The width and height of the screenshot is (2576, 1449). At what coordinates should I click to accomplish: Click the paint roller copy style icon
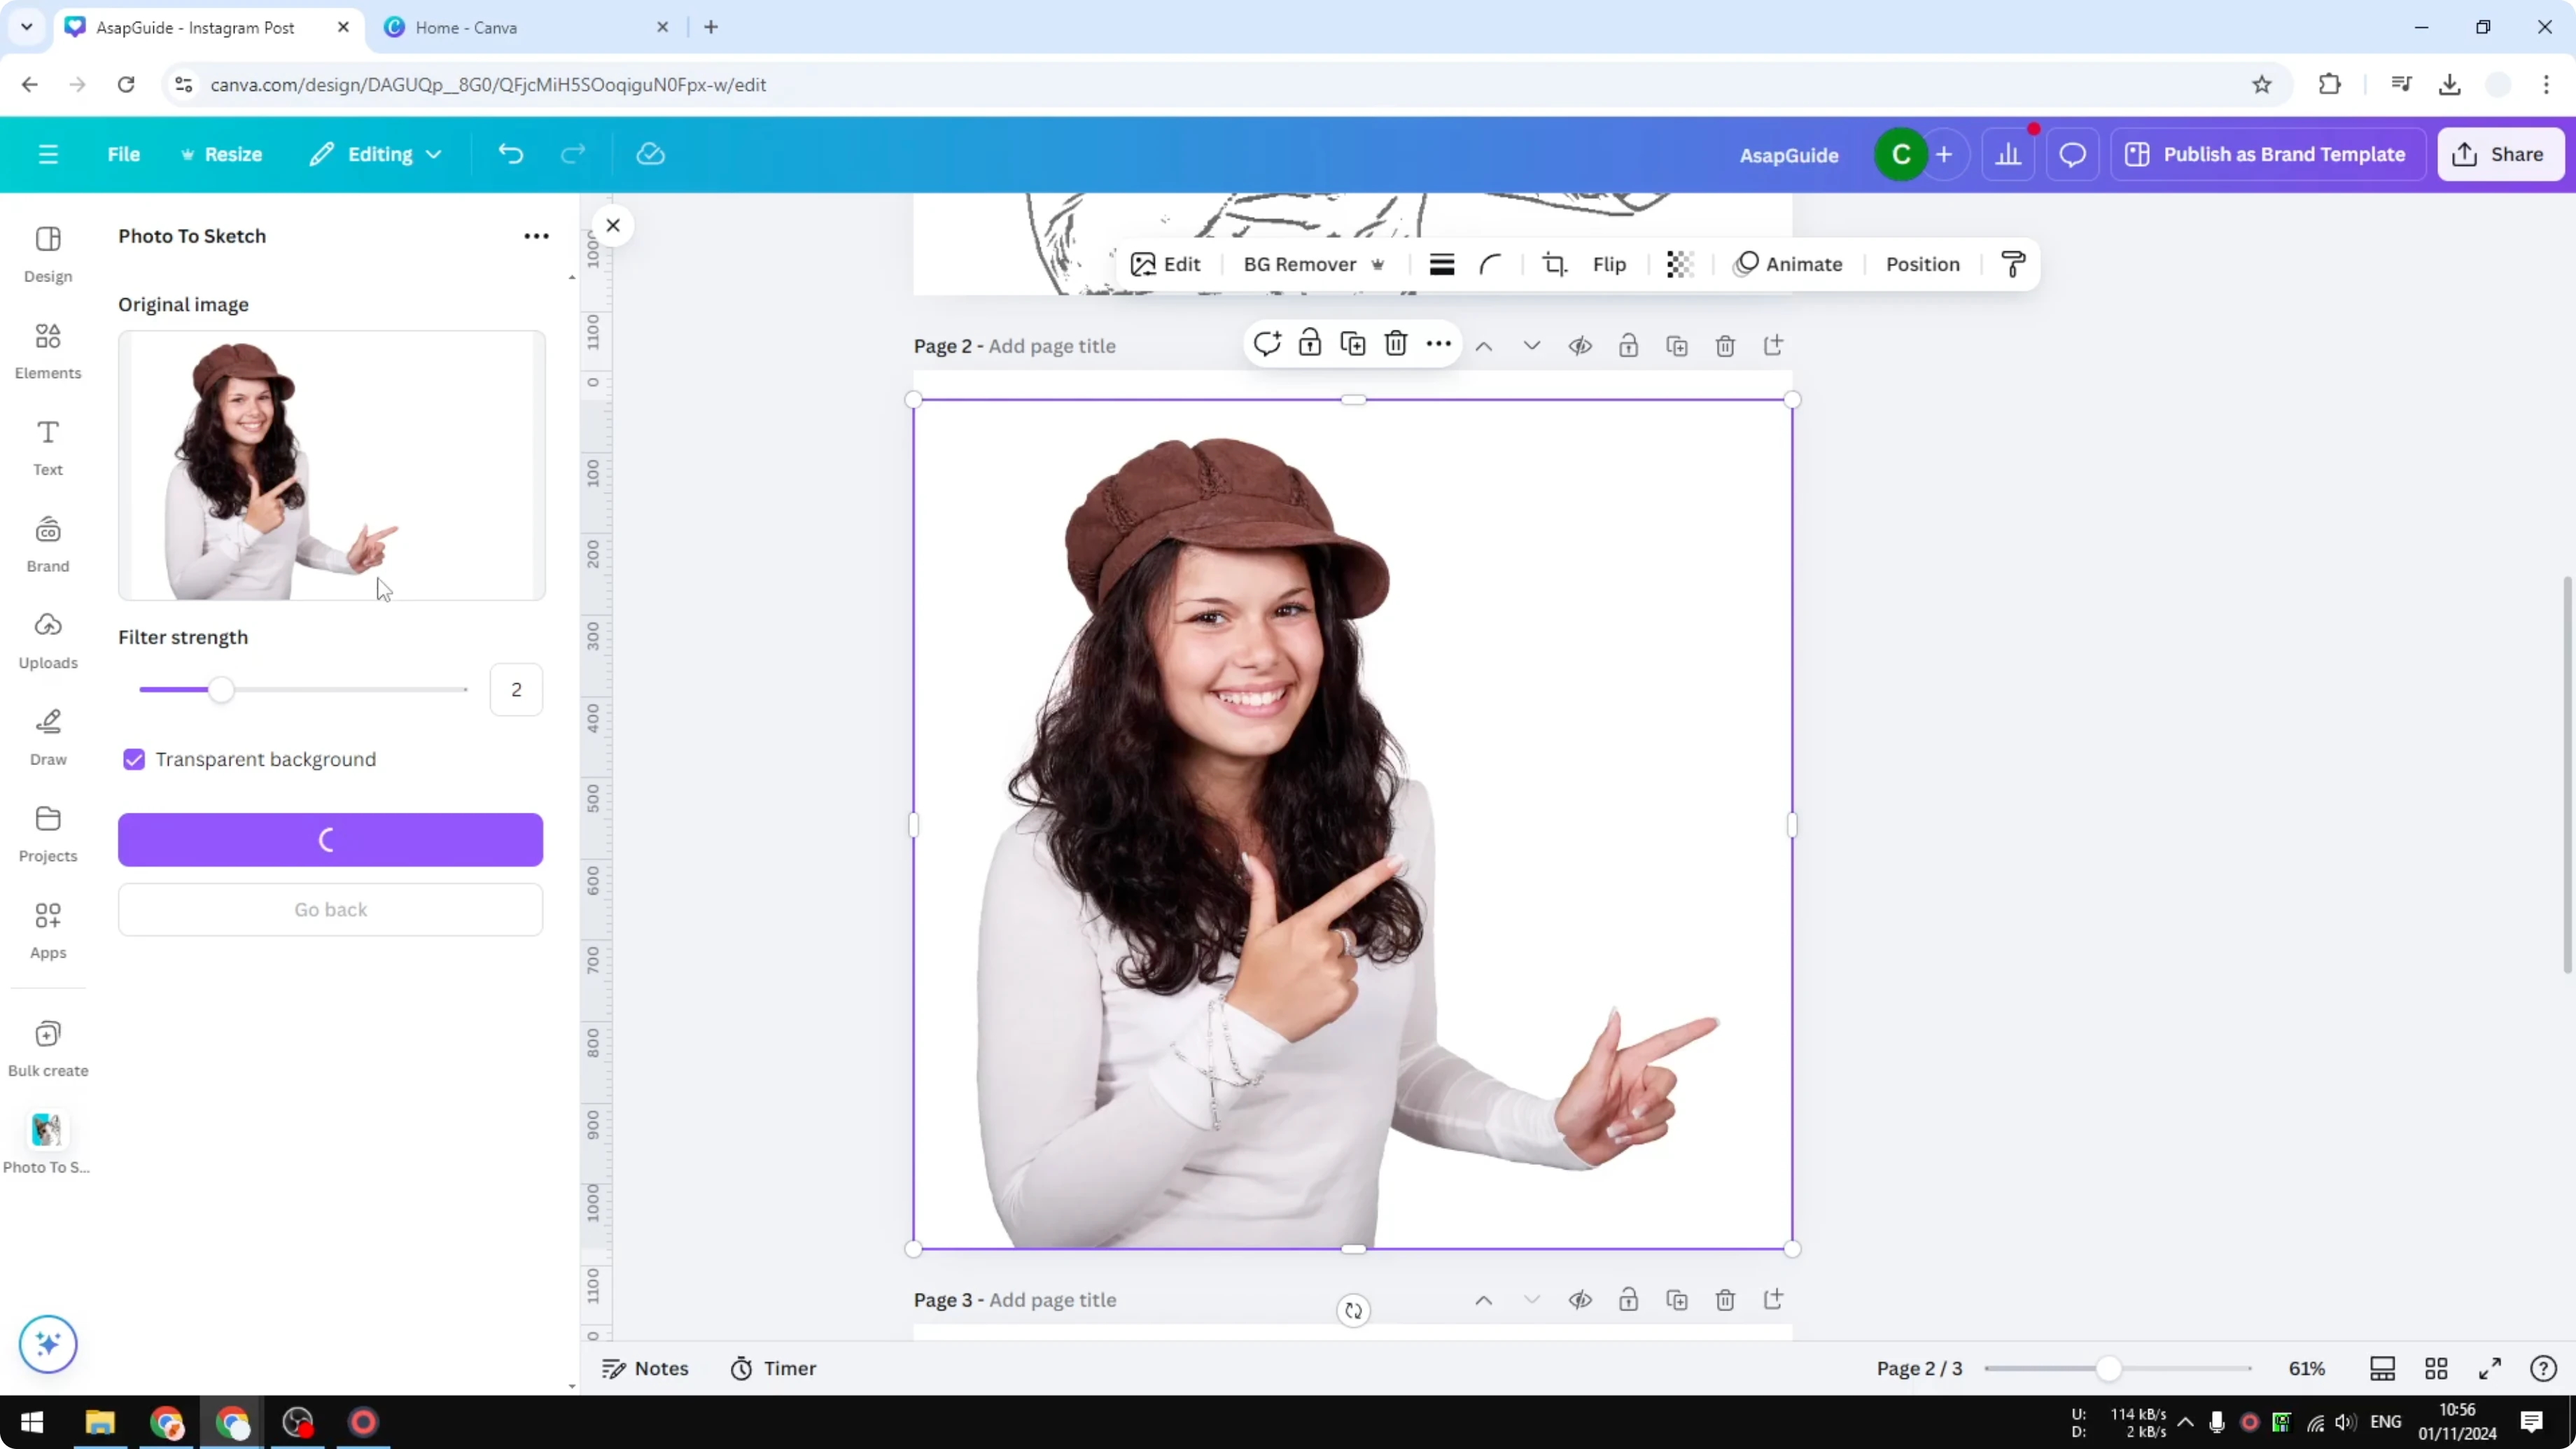coord(2013,264)
